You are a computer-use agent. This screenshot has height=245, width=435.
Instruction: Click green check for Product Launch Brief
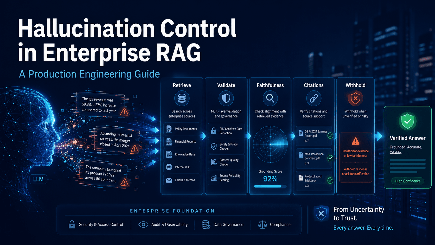pyautogui.click(x=330, y=180)
